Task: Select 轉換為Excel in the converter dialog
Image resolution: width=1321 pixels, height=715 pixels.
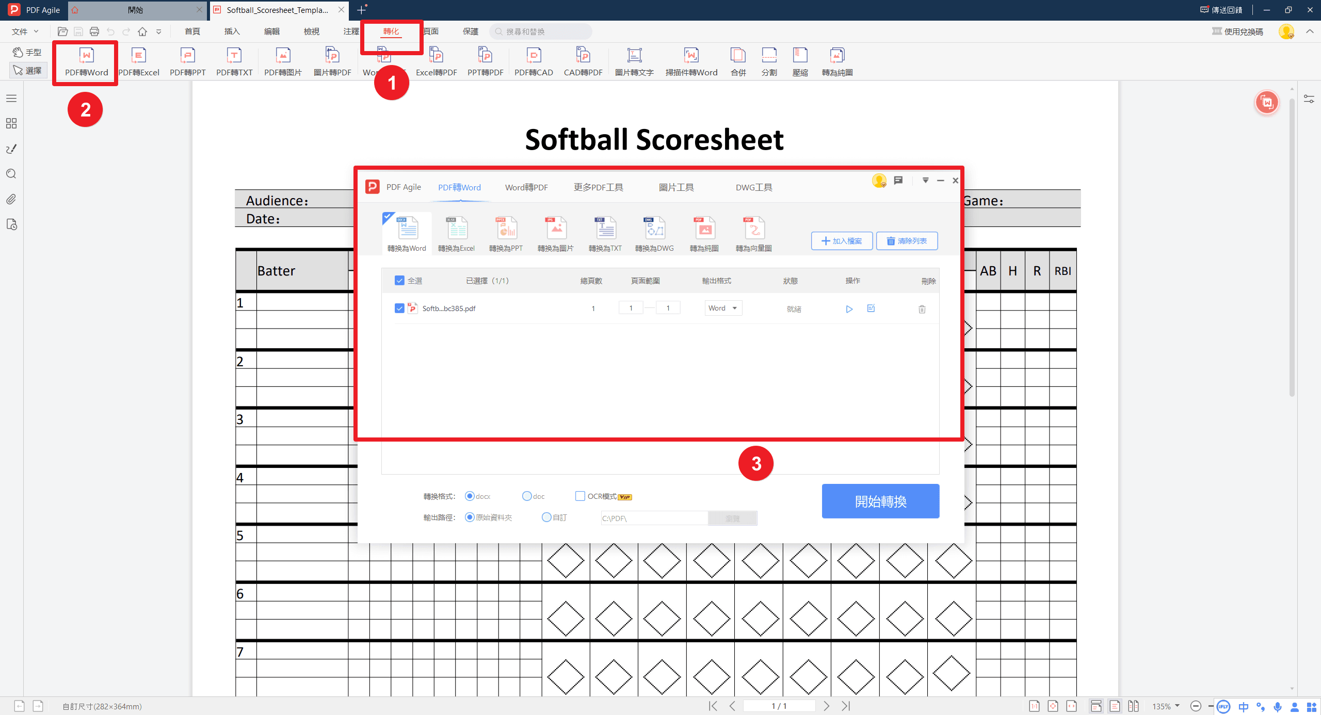Action: click(x=456, y=234)
